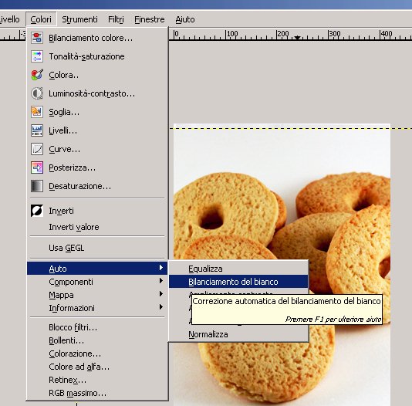Click the Inverti icon
412x406 pixels.
tap(37, 211)
